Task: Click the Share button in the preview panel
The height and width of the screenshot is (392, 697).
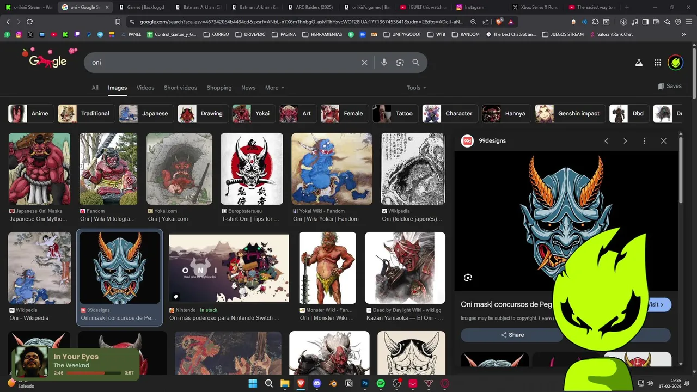Action: tap(512, 335)
